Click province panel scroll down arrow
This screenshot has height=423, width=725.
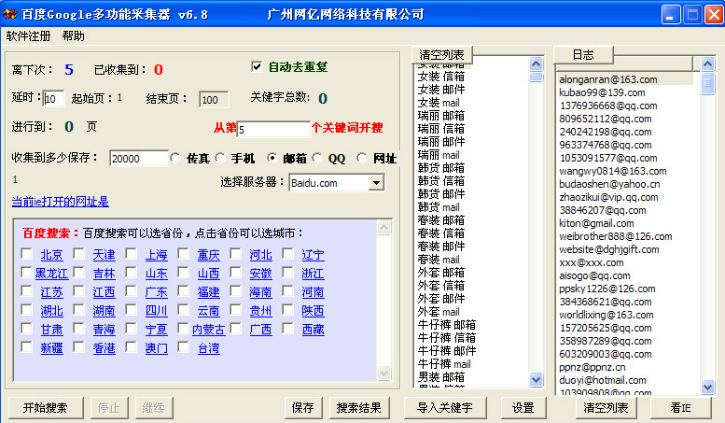point(383,373)
